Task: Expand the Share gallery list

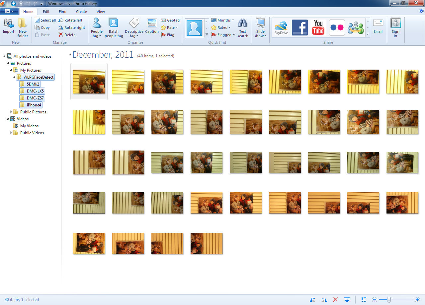Action: [x=368, y=34]
